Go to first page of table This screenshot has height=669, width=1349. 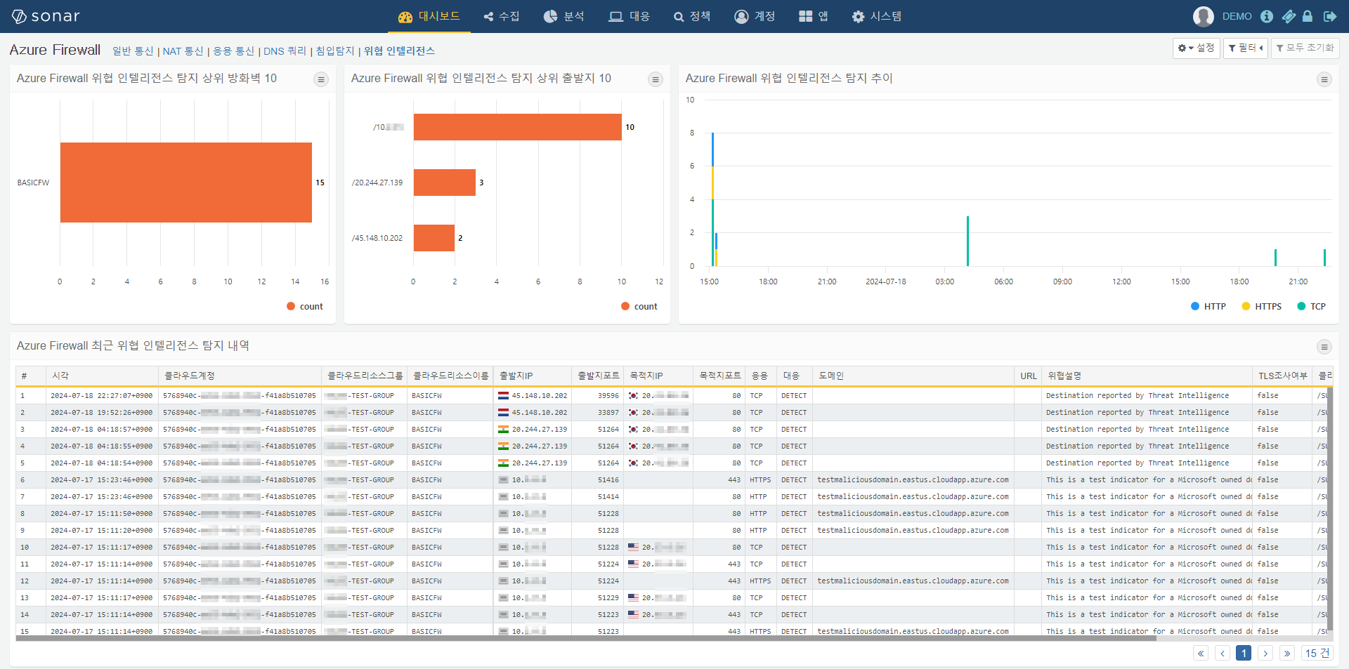click(x=1201, y=654)
